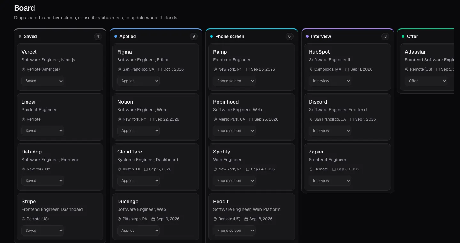Click the calendar icon on Spotify card
Screen dimensions: 460x243
click(248, 169)
